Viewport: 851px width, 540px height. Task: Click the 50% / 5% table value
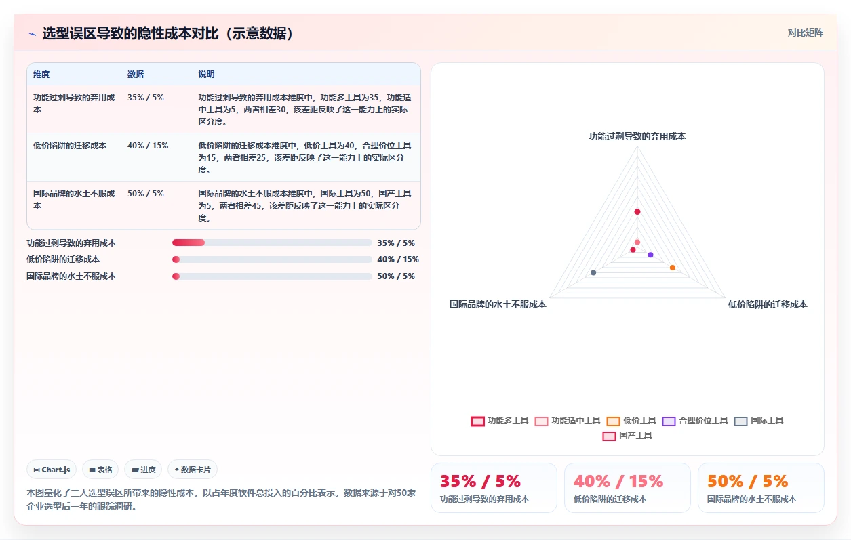coord(146,194)
